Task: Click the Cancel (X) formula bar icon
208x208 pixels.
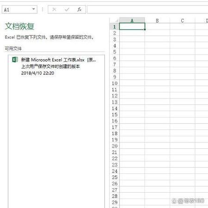Action: 54,10
